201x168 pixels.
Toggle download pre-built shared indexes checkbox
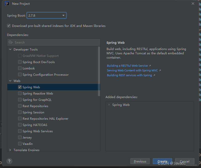pyautogui.click(x=9, y=26)
